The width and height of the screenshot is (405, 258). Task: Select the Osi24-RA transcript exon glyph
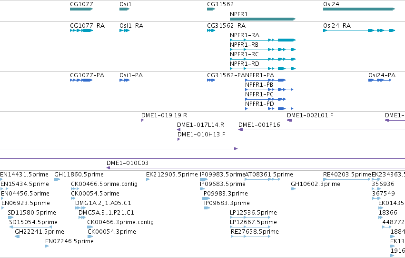(359, 31)
